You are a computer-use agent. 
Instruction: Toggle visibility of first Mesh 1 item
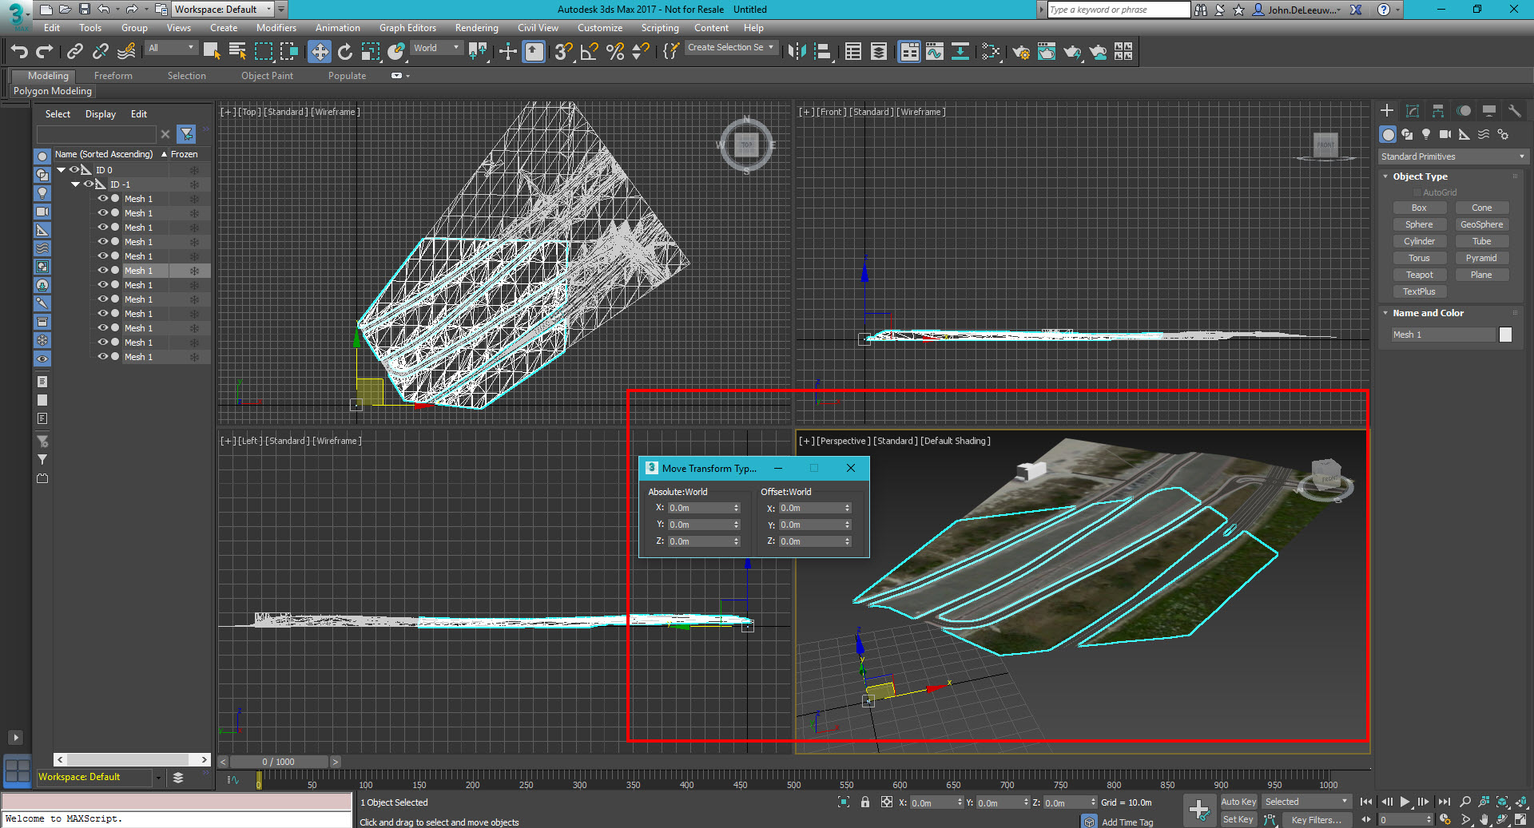point(102,199)
